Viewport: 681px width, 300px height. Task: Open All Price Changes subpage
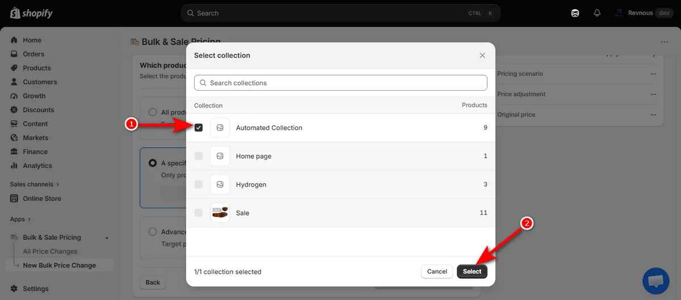50,251
